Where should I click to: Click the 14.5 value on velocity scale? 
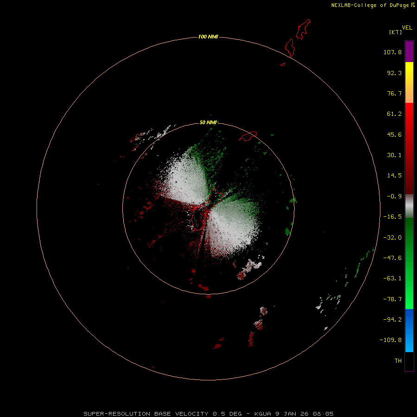394,176
